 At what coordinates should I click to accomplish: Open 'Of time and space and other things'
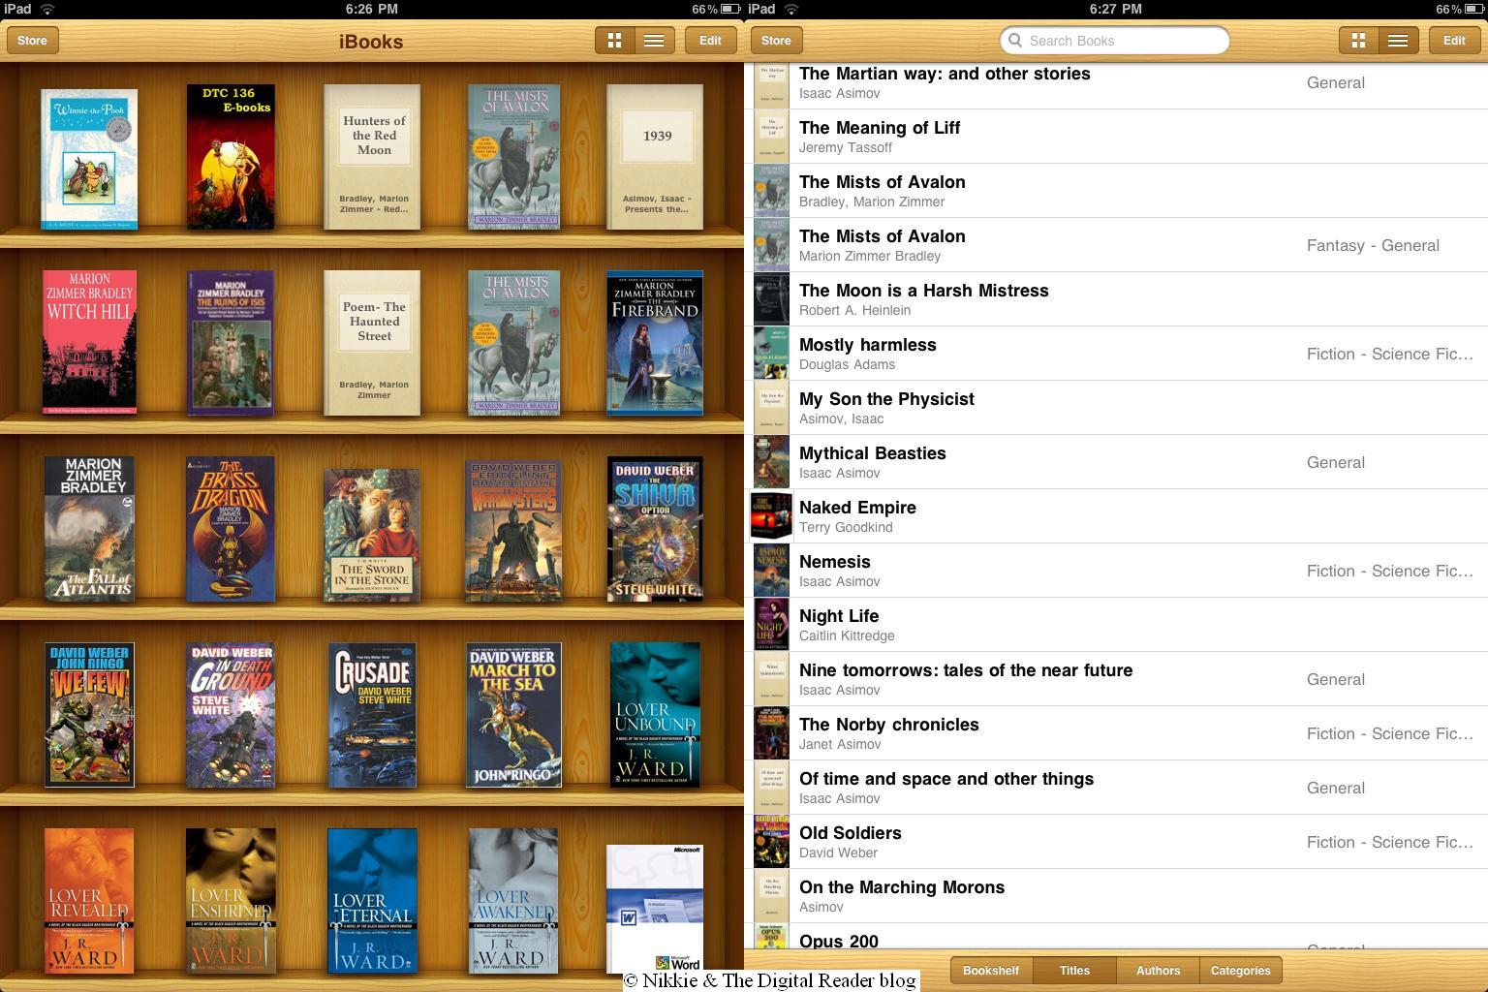pos(1116,788)
